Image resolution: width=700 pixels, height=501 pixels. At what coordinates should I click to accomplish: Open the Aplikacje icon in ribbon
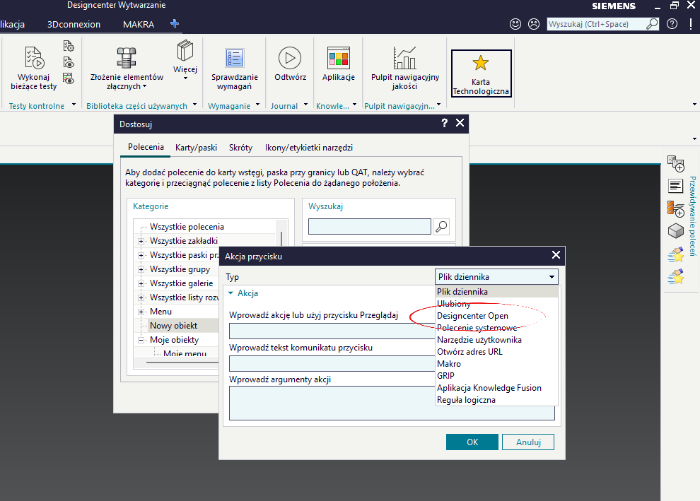[339, 58]
